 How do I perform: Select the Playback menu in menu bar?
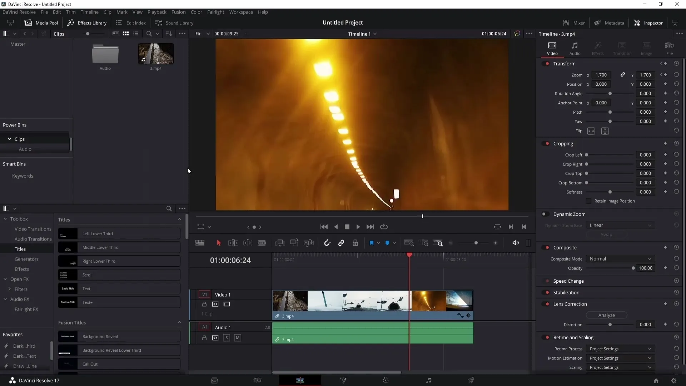[157, 12]
